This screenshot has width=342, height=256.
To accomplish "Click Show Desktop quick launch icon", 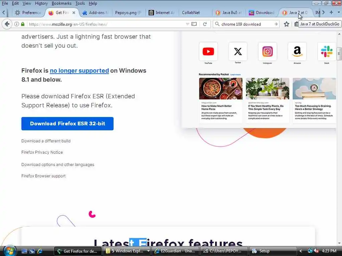I will tap(24, 251).
